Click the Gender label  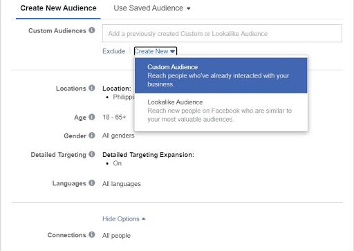coord(75,136)
